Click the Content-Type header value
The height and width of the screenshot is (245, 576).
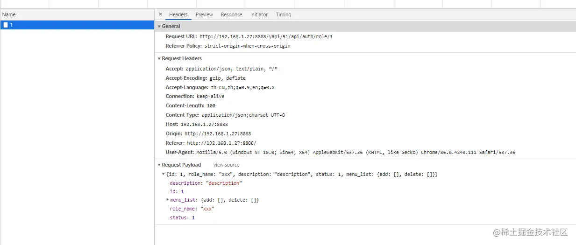[243, 115]
